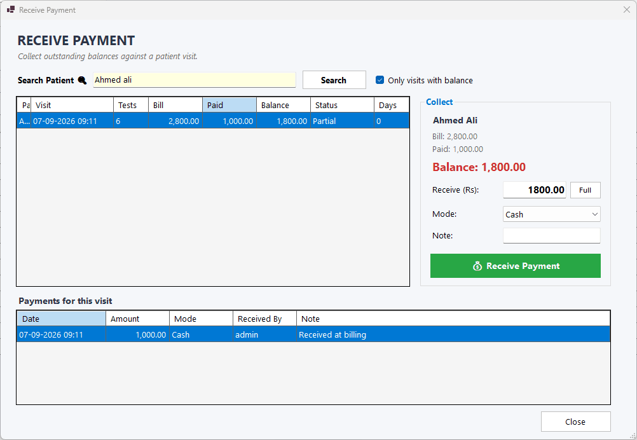This screenshot has width=637, height=440.
Task: Click the 2,800.00 bill cell in visits
Action: pos(175,121)
